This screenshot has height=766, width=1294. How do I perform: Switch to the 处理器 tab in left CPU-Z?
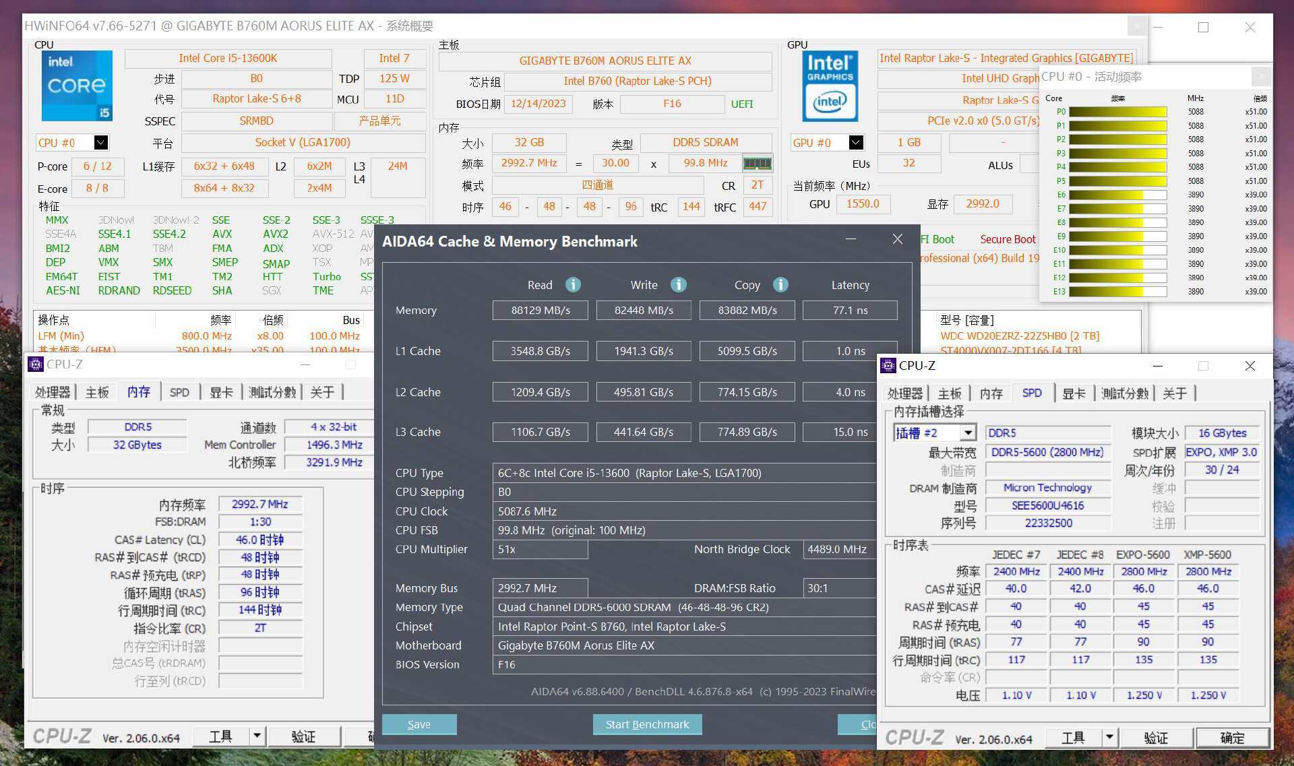point(53,392)
